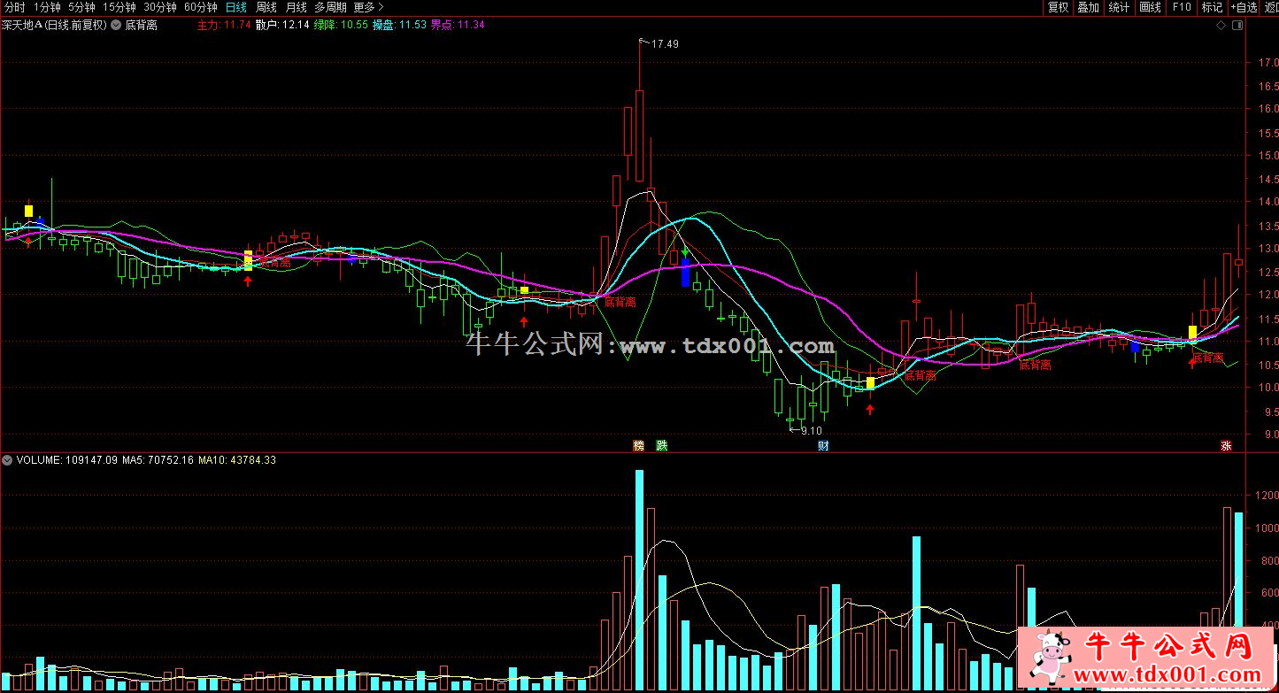Click the VOLUME: 109147.09 readout

point(66,460)
